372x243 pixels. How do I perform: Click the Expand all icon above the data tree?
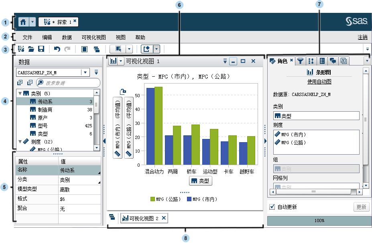point(20,83)
